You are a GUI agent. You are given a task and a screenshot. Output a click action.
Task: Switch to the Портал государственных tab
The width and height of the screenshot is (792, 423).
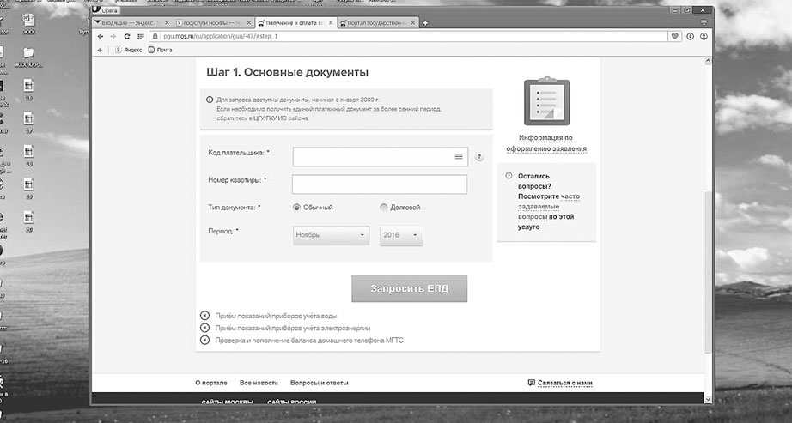[378, 22]
